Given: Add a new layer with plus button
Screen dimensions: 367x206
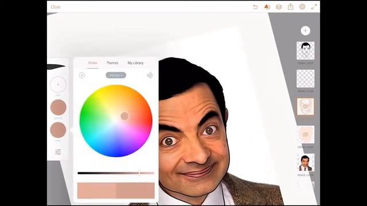Looking at the screenshot, I should coord(305,30).
